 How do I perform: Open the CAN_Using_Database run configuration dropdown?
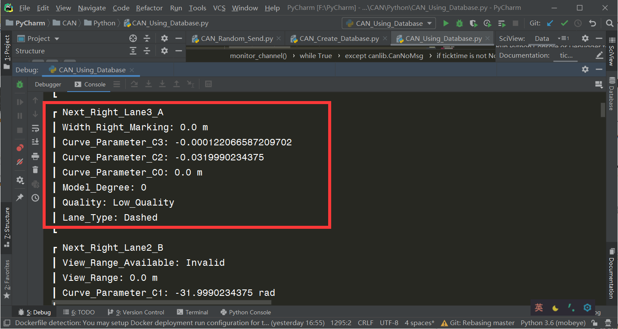pos(388,23)
